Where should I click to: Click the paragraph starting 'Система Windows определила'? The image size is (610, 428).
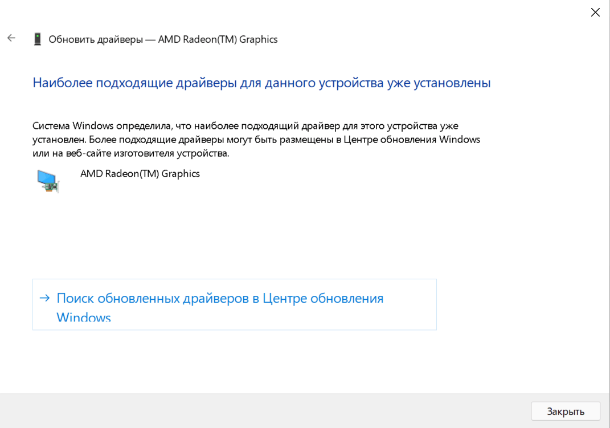256,139
